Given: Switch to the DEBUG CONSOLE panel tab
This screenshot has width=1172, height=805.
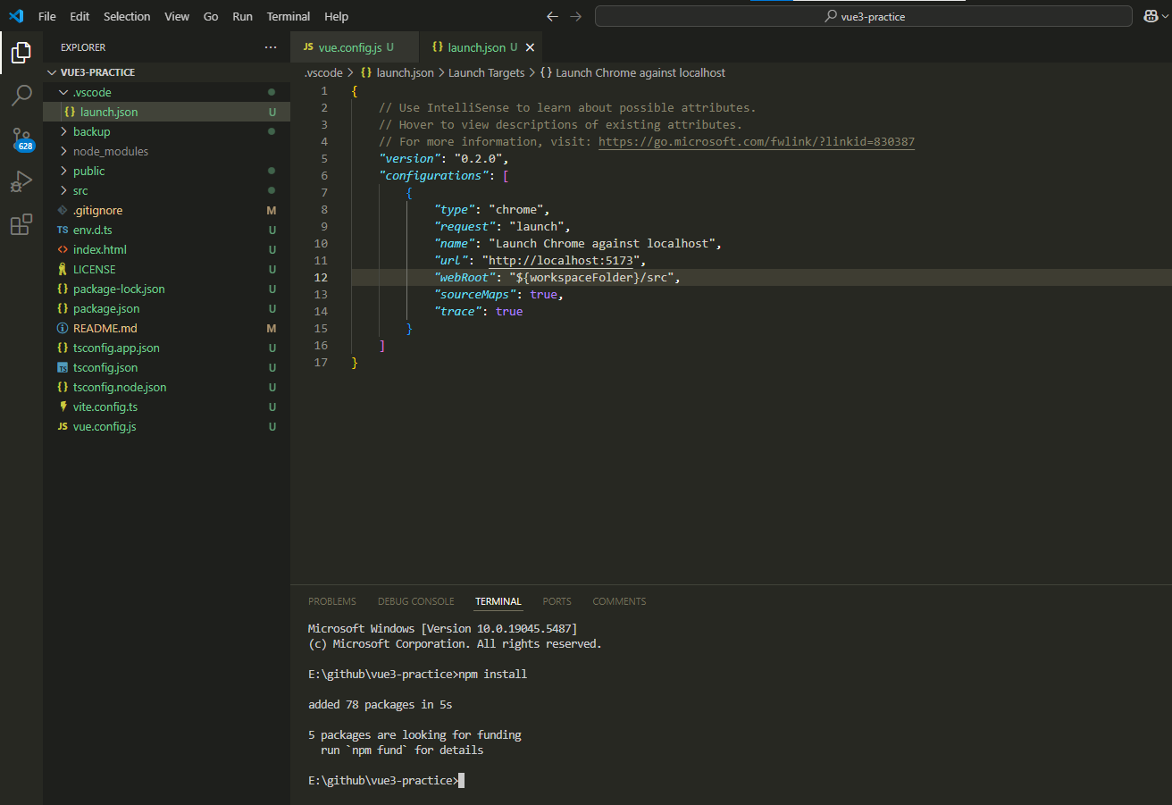Looking at the screenshot, I should point(415,601).
